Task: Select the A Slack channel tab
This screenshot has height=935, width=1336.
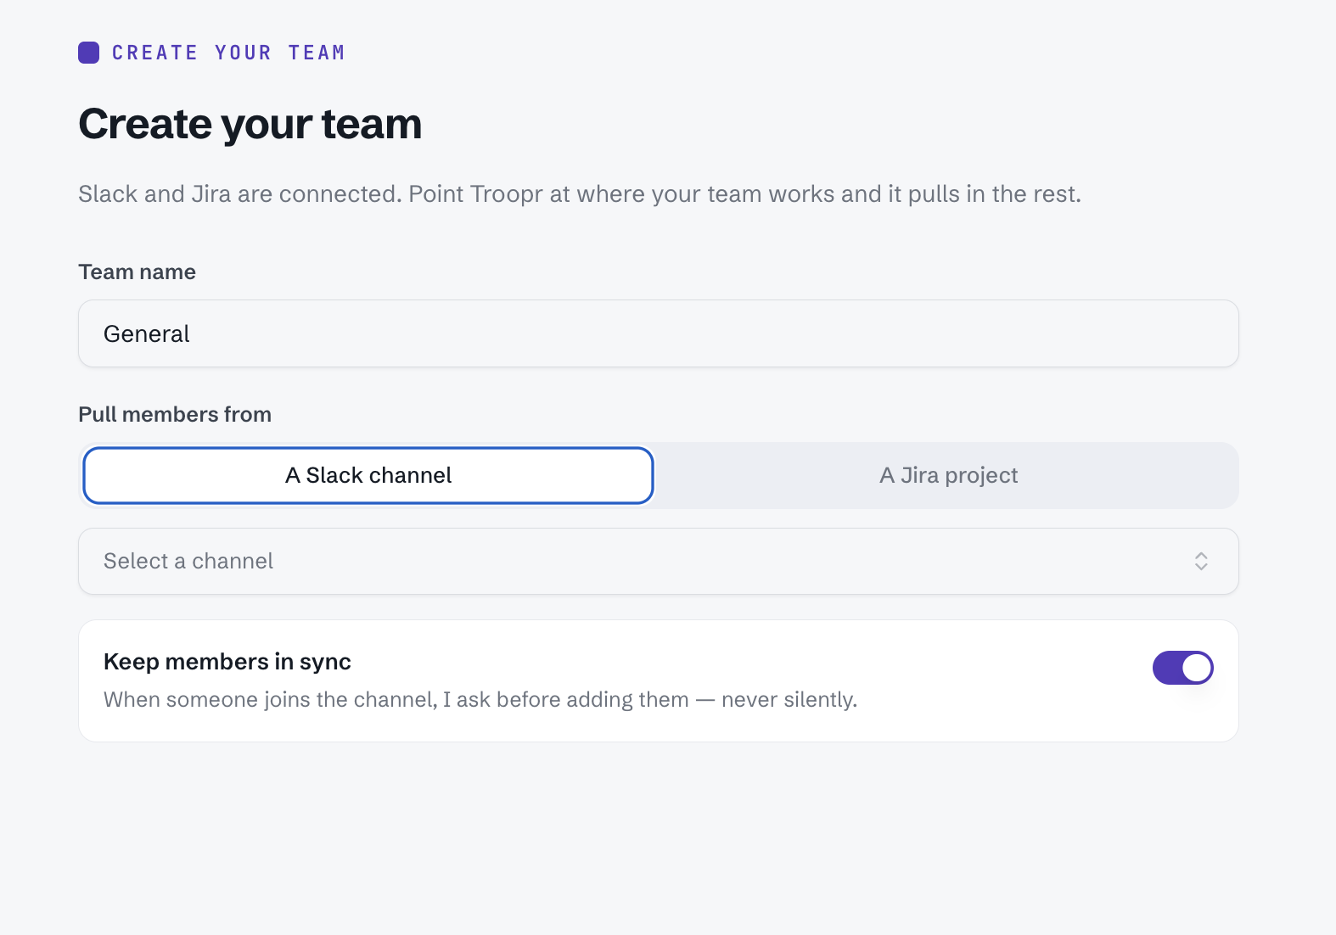Action: (368, 475)
